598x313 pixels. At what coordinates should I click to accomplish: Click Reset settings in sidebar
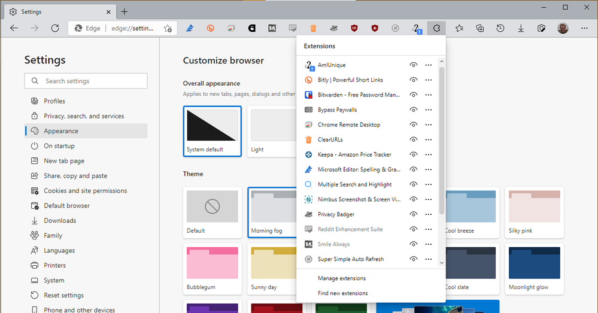[86, 295]
